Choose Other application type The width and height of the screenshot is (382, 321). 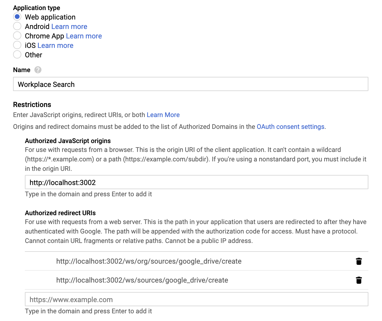pos(17,55)
